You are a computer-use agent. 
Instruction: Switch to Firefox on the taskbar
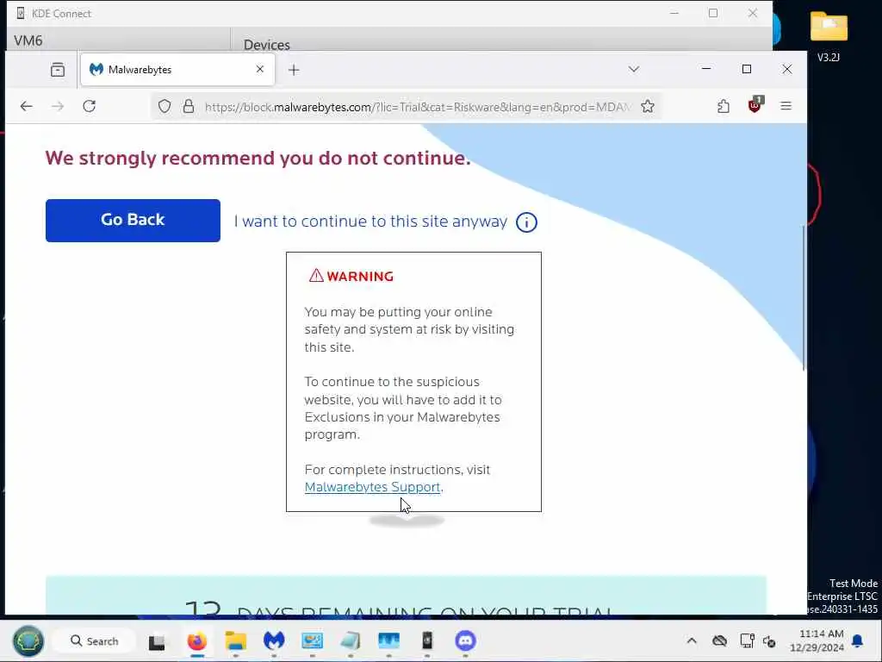coord(196,640)
